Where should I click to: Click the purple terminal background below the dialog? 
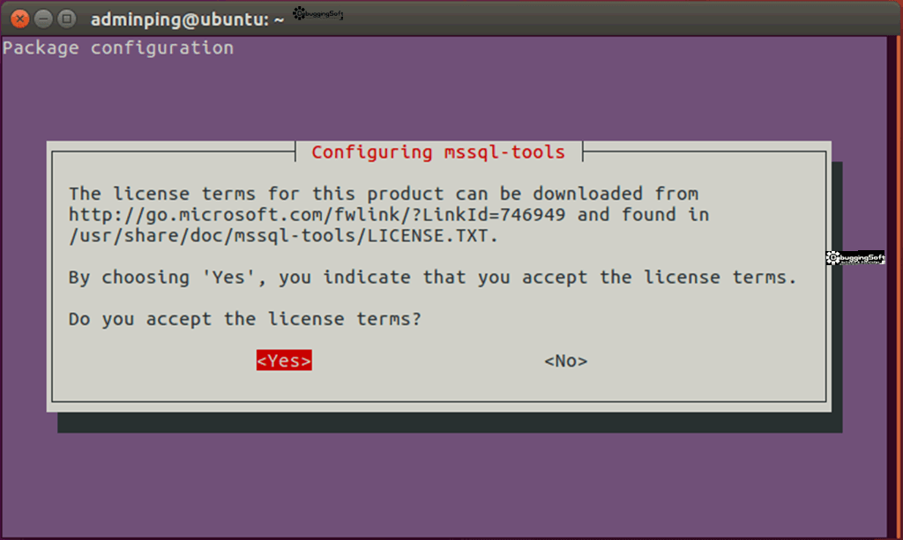pyautogui.click(x=441, y=485)
